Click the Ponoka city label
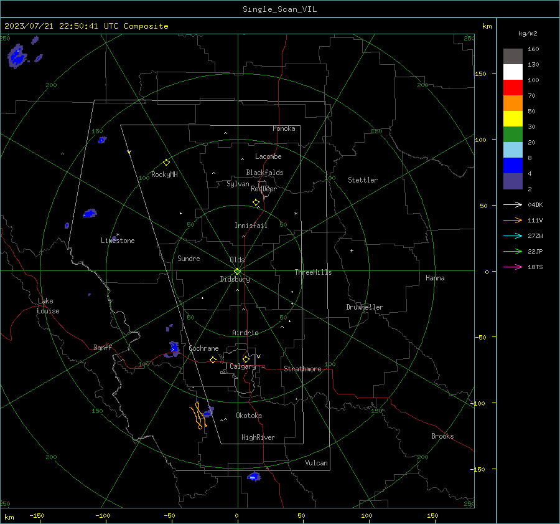 coord(284,128)
